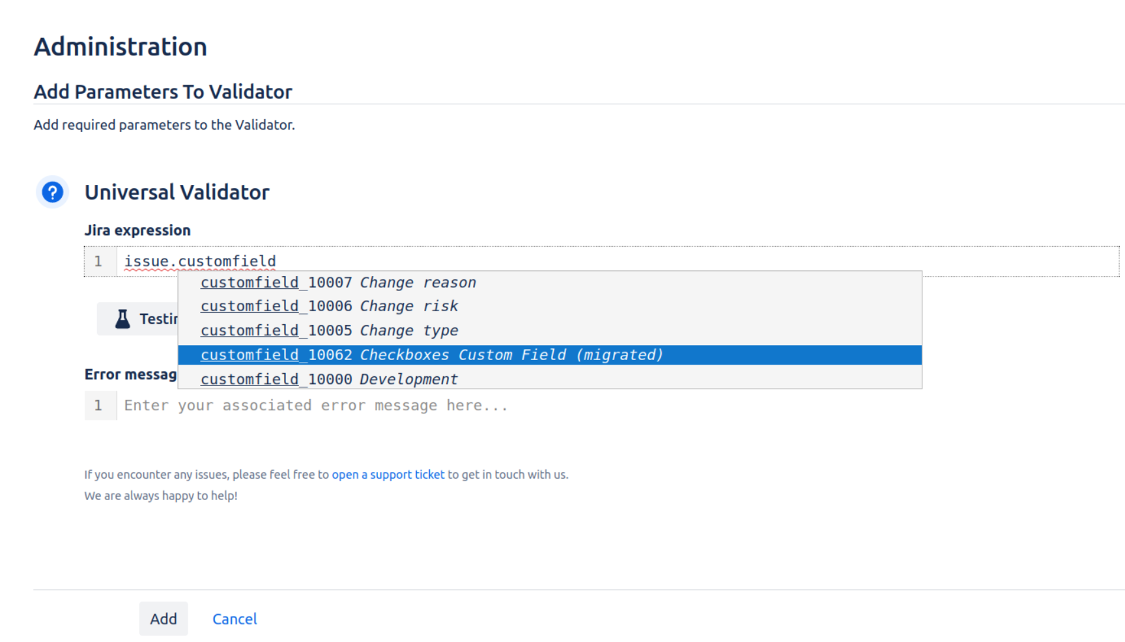
Task: Click the Cancel link
Action: (x=235, y=619)
